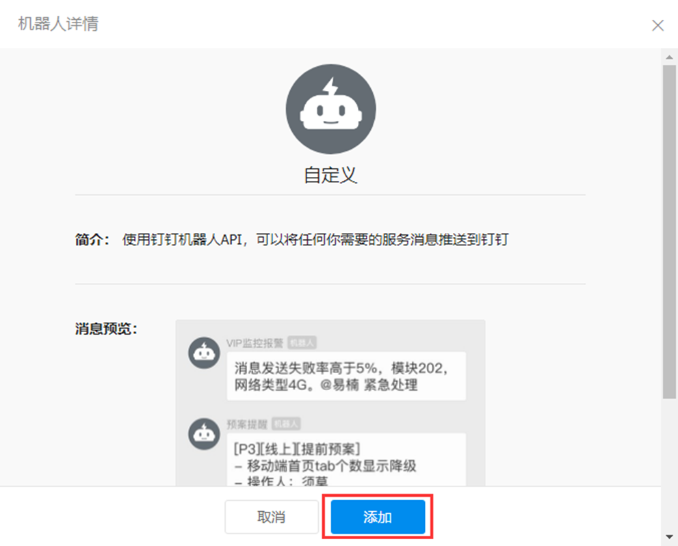Select the 预案提醒 sender name
678x546 pixels.
tap(247, 424)
